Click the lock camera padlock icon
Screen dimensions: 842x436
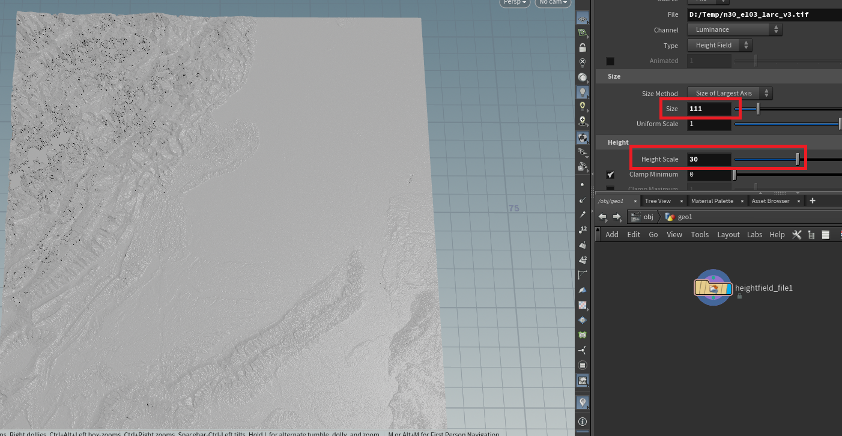(x=582, y=47)
